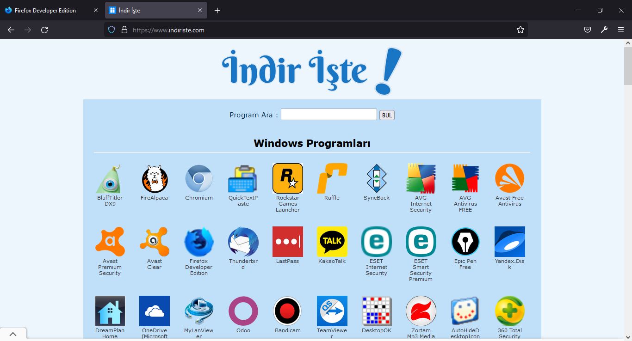Image resolution: width=632 pixels, height=341 pixels.
Task: Select the DesktopOK icon
Action: click(x=377, y=311)
